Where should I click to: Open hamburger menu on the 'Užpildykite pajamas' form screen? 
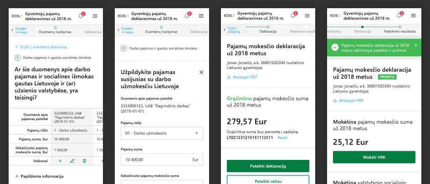201,16
